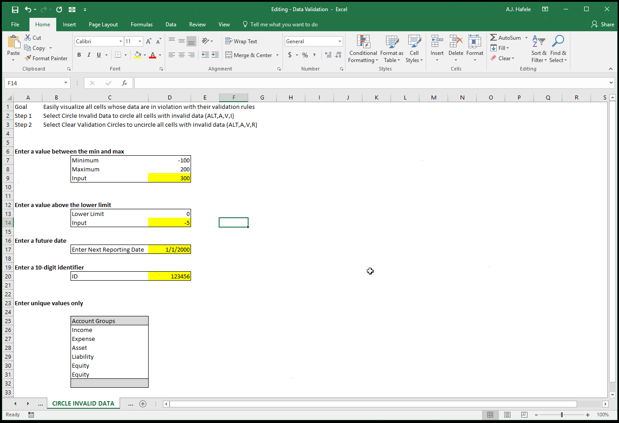This screenshot has width=619, height=423.
Task: Click the Insert Function fx icon
Action: click(125, 83)
